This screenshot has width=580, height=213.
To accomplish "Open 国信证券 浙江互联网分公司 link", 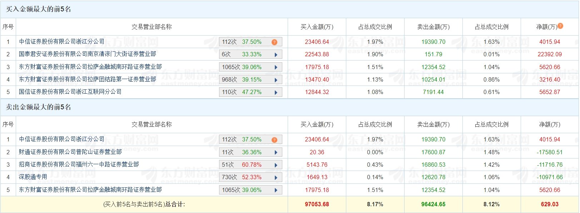I will pyautogui.click(x=70, y=92).
